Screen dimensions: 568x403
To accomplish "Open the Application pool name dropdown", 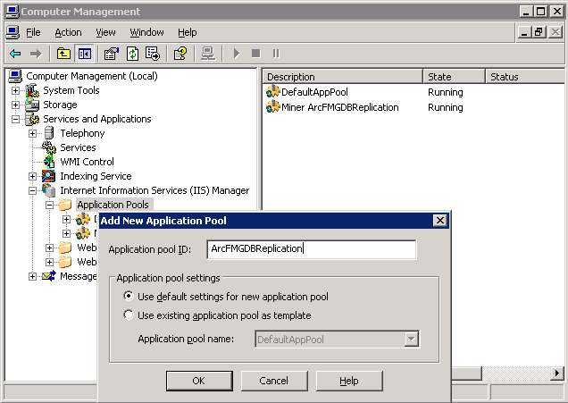I will point(411,340).
